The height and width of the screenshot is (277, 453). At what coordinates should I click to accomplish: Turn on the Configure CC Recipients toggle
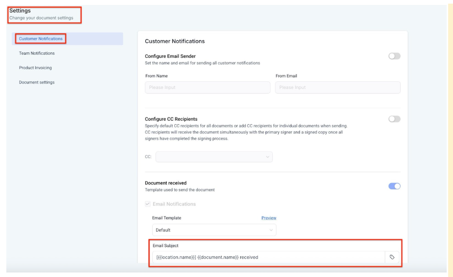tap(394, 119)
